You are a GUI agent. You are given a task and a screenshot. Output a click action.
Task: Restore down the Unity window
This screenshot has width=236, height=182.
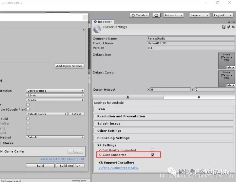click(x=218, y=3)
